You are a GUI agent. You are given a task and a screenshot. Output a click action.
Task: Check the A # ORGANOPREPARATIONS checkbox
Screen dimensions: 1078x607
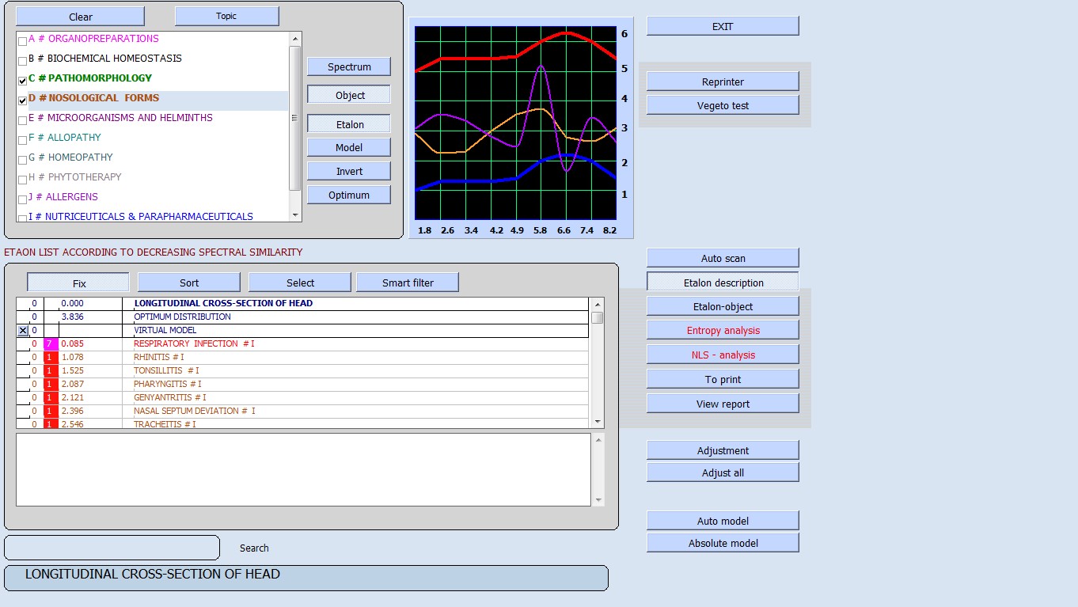(x=22, y=40)
